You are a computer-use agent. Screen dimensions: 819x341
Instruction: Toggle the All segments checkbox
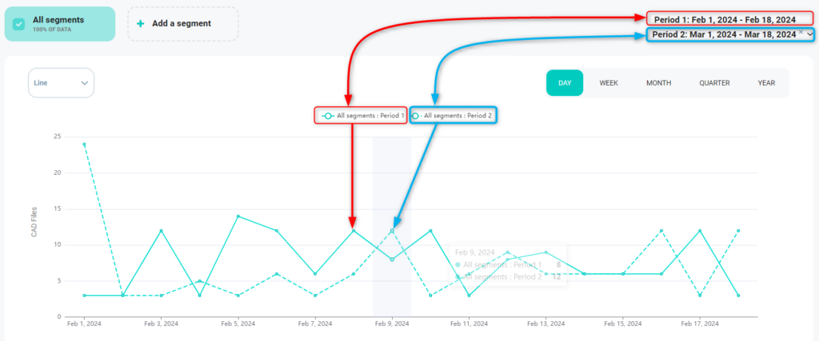pos(19,24)
